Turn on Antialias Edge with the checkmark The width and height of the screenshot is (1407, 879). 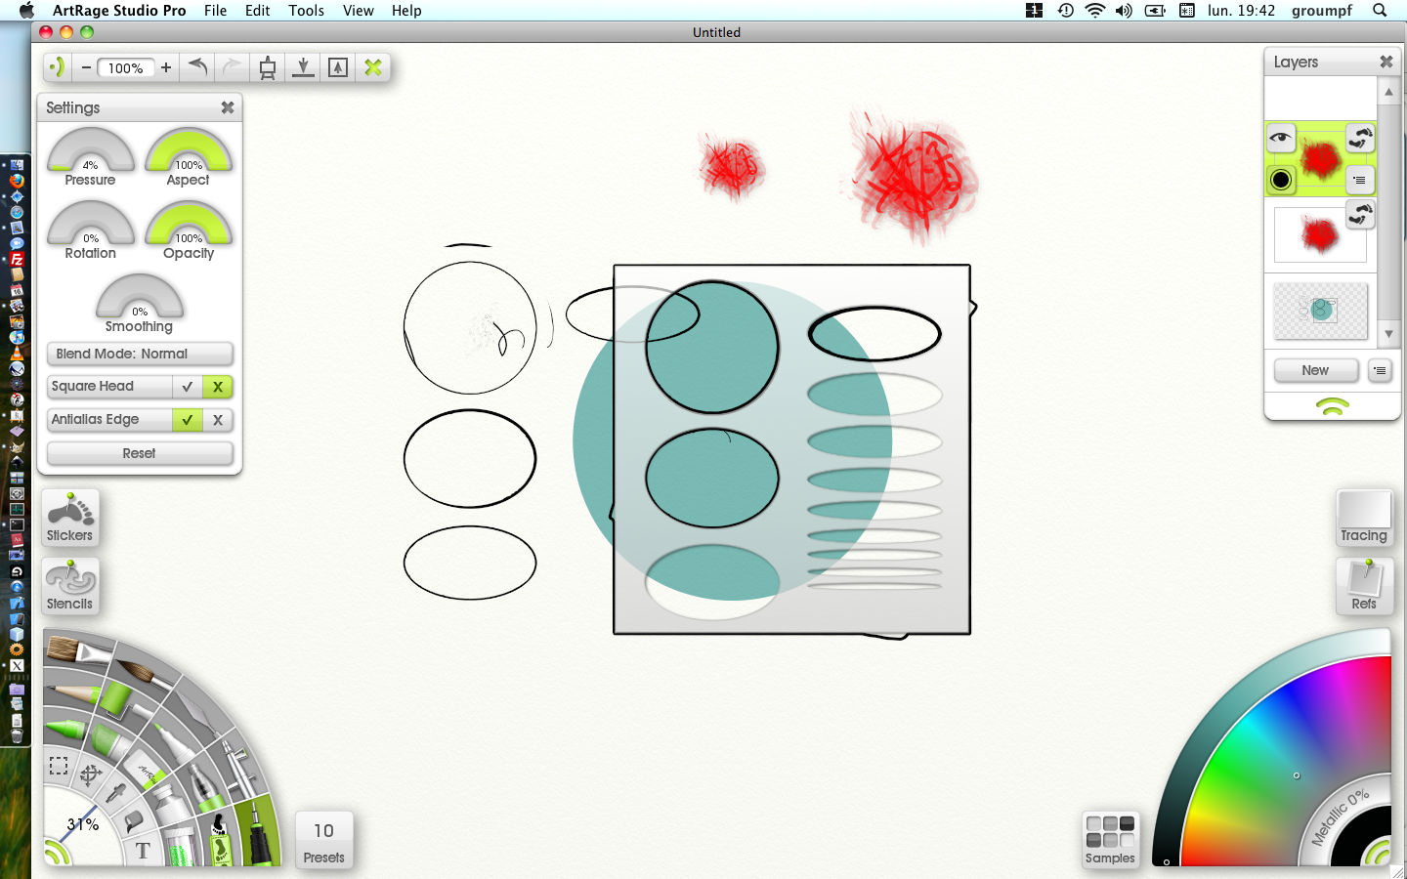point(187,420)
